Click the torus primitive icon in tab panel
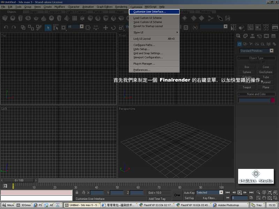This screenshot has height=209, width=279. click(x=28, y=18)
